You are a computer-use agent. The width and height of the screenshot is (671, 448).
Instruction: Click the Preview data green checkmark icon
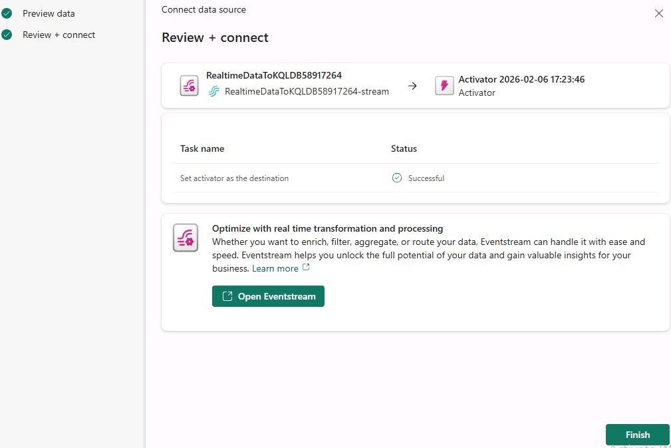pyautogui.click(x=7, y=14)
